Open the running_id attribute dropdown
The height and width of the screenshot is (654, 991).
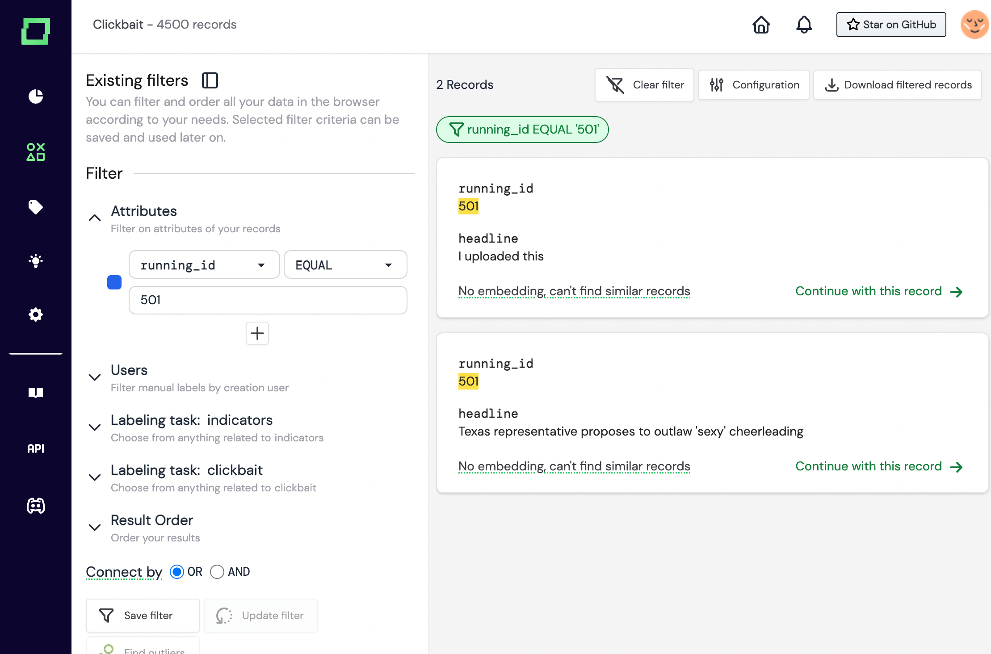coord(204,264)
